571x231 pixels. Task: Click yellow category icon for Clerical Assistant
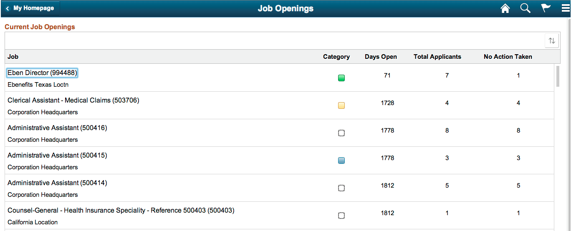coord(341,105)
